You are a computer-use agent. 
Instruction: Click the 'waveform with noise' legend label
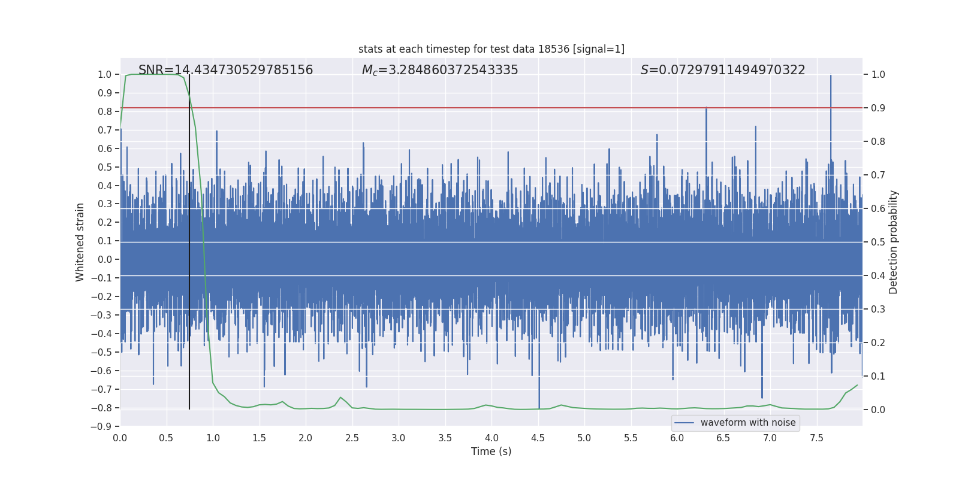click(x=747, y=423)
